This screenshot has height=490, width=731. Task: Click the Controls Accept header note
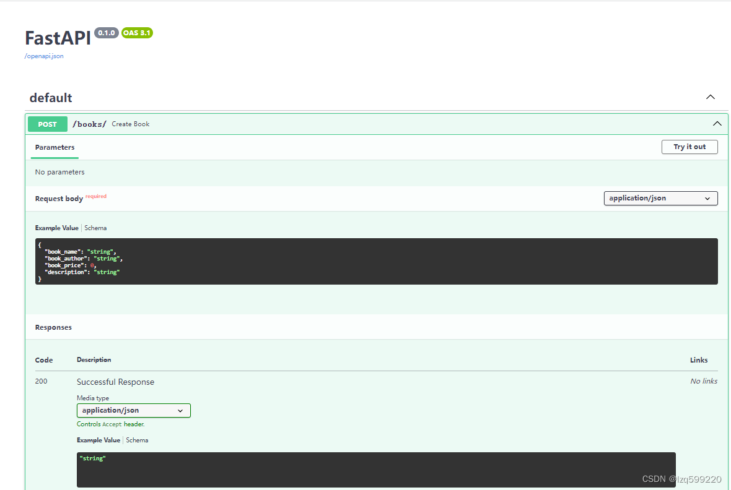(x=110, y=424)
